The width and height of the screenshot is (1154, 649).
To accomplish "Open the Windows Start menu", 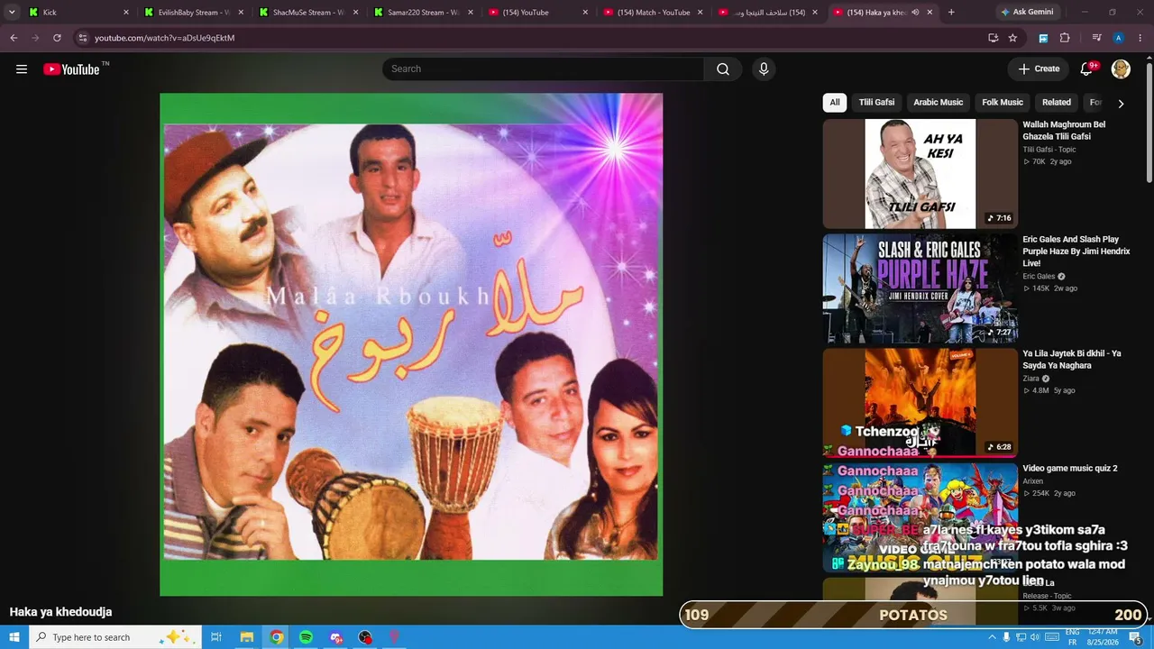I will coord(14,637).
